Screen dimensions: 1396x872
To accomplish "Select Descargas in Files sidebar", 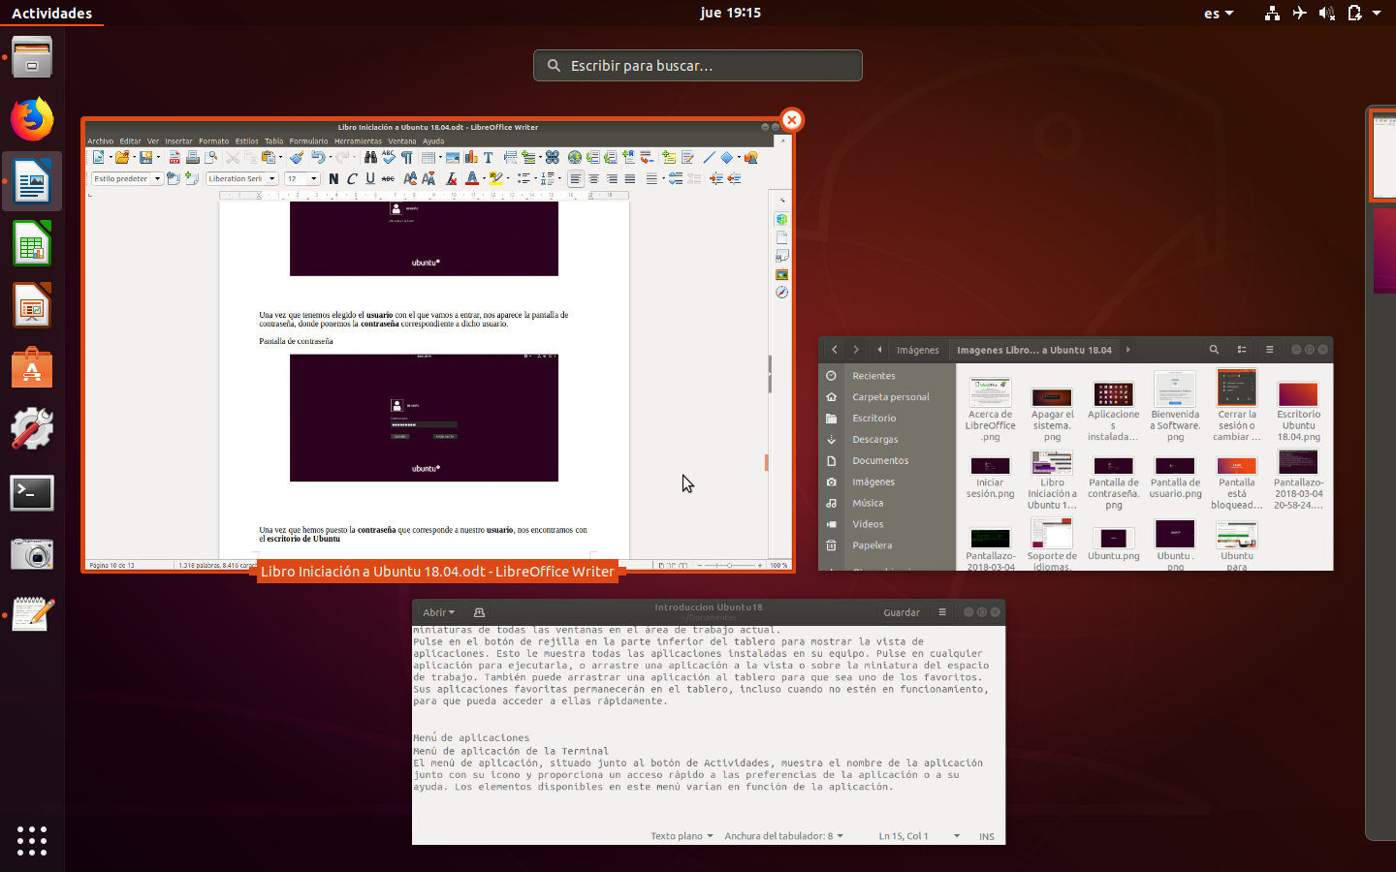I will point(874,439).
